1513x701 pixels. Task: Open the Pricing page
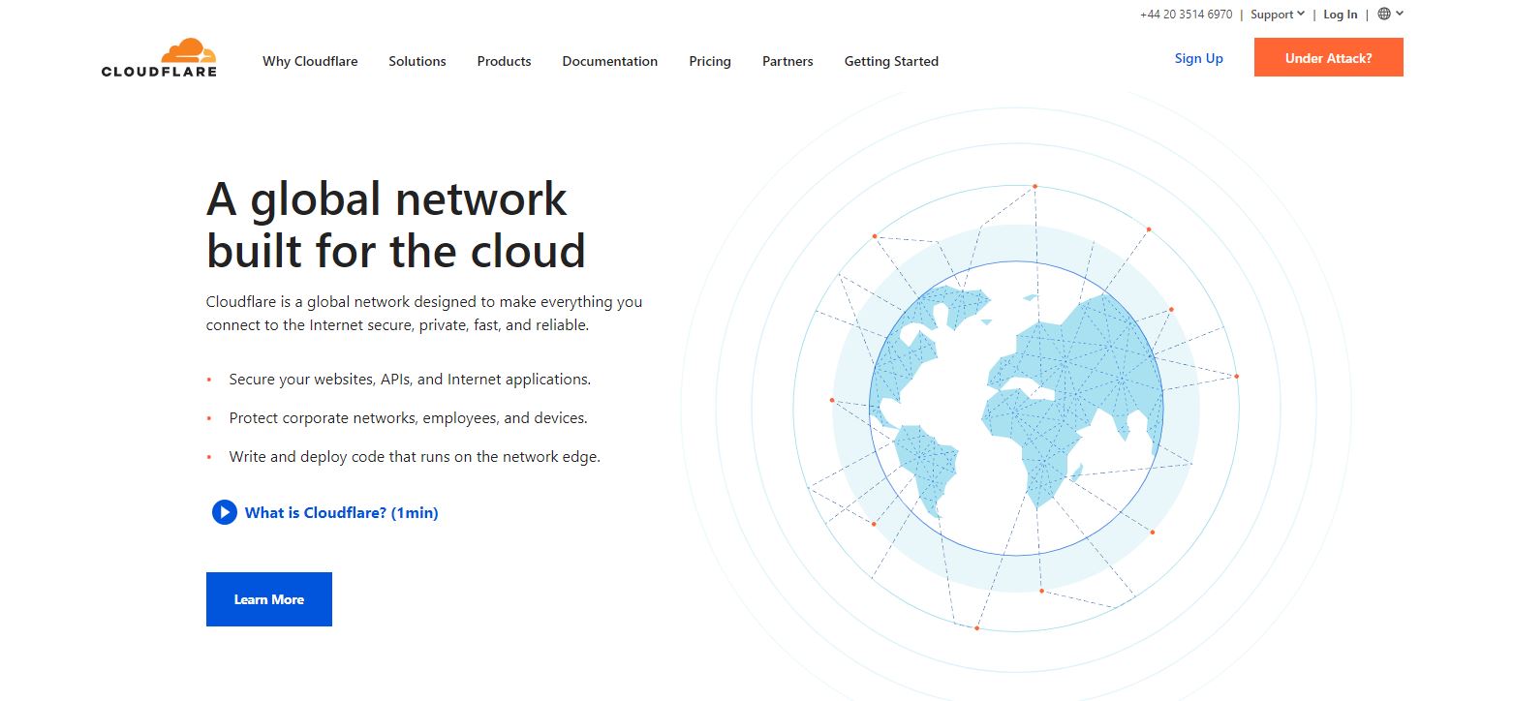coord(710,61)
